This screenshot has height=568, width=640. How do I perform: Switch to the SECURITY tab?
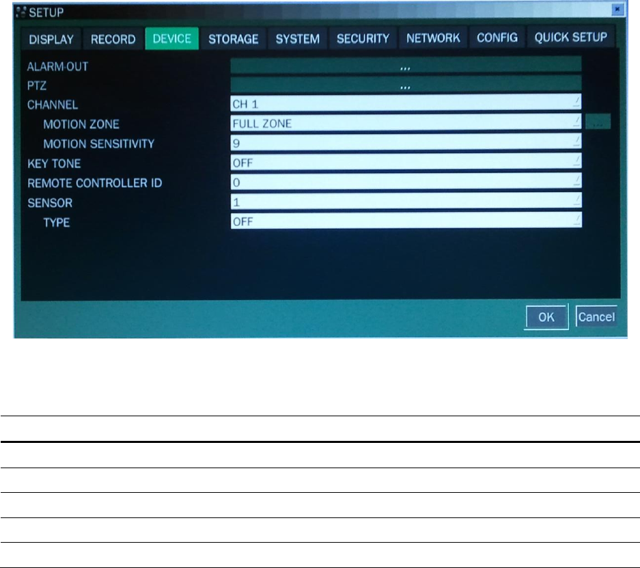(363, 39)
